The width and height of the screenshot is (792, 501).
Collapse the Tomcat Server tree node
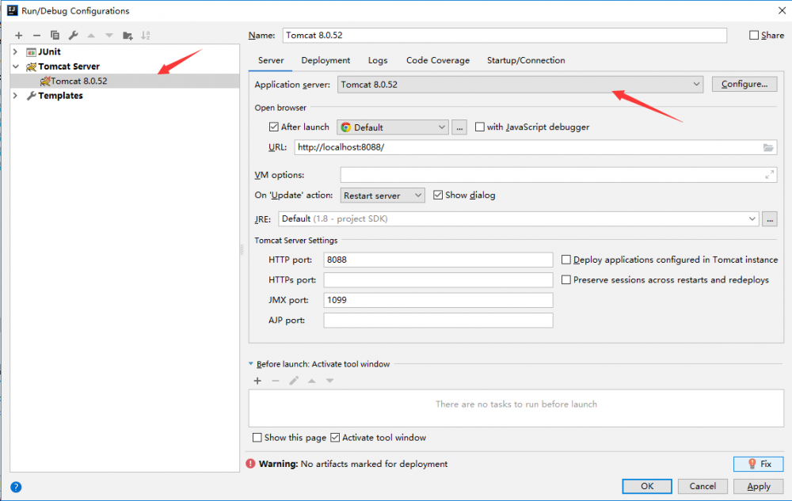tap(16, 66)
